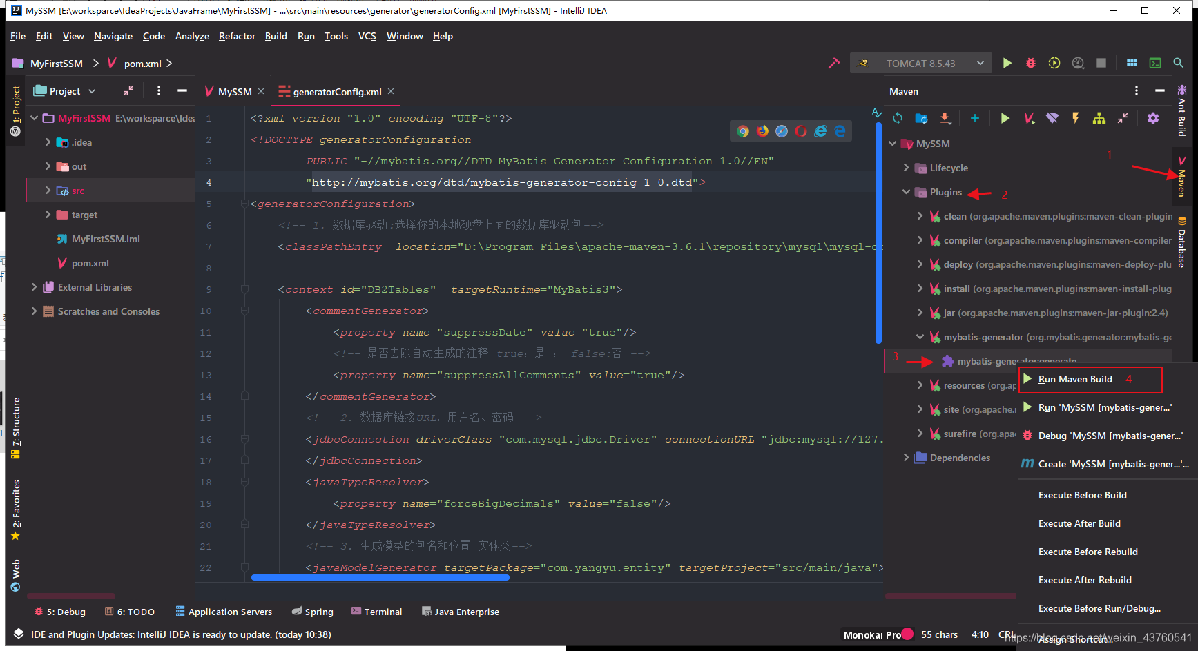
Task: Hide the Project tool window
Action: pyautogui.click(x=182, y=90)
